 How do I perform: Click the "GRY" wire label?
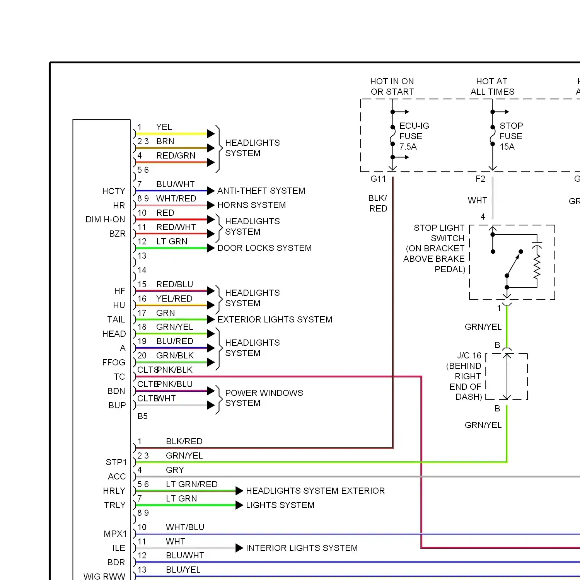coord(175,470)
